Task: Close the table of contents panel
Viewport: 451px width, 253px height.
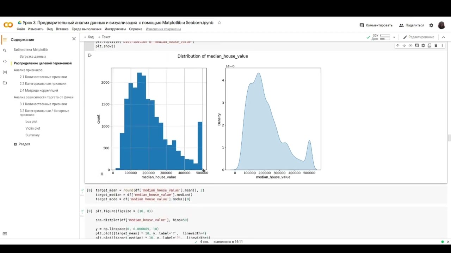Action: (x=74, y=39)
